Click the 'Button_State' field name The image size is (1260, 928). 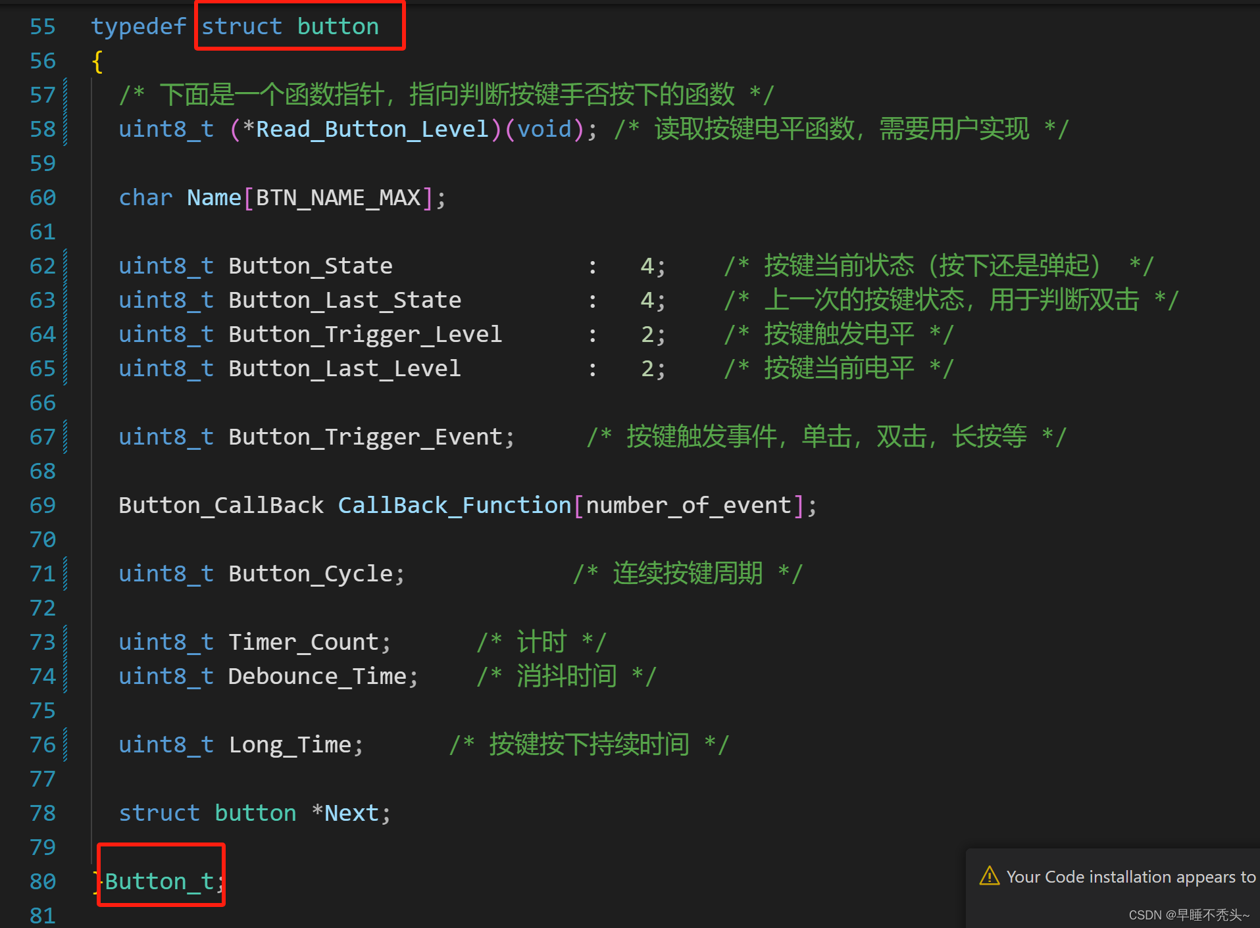311,266
